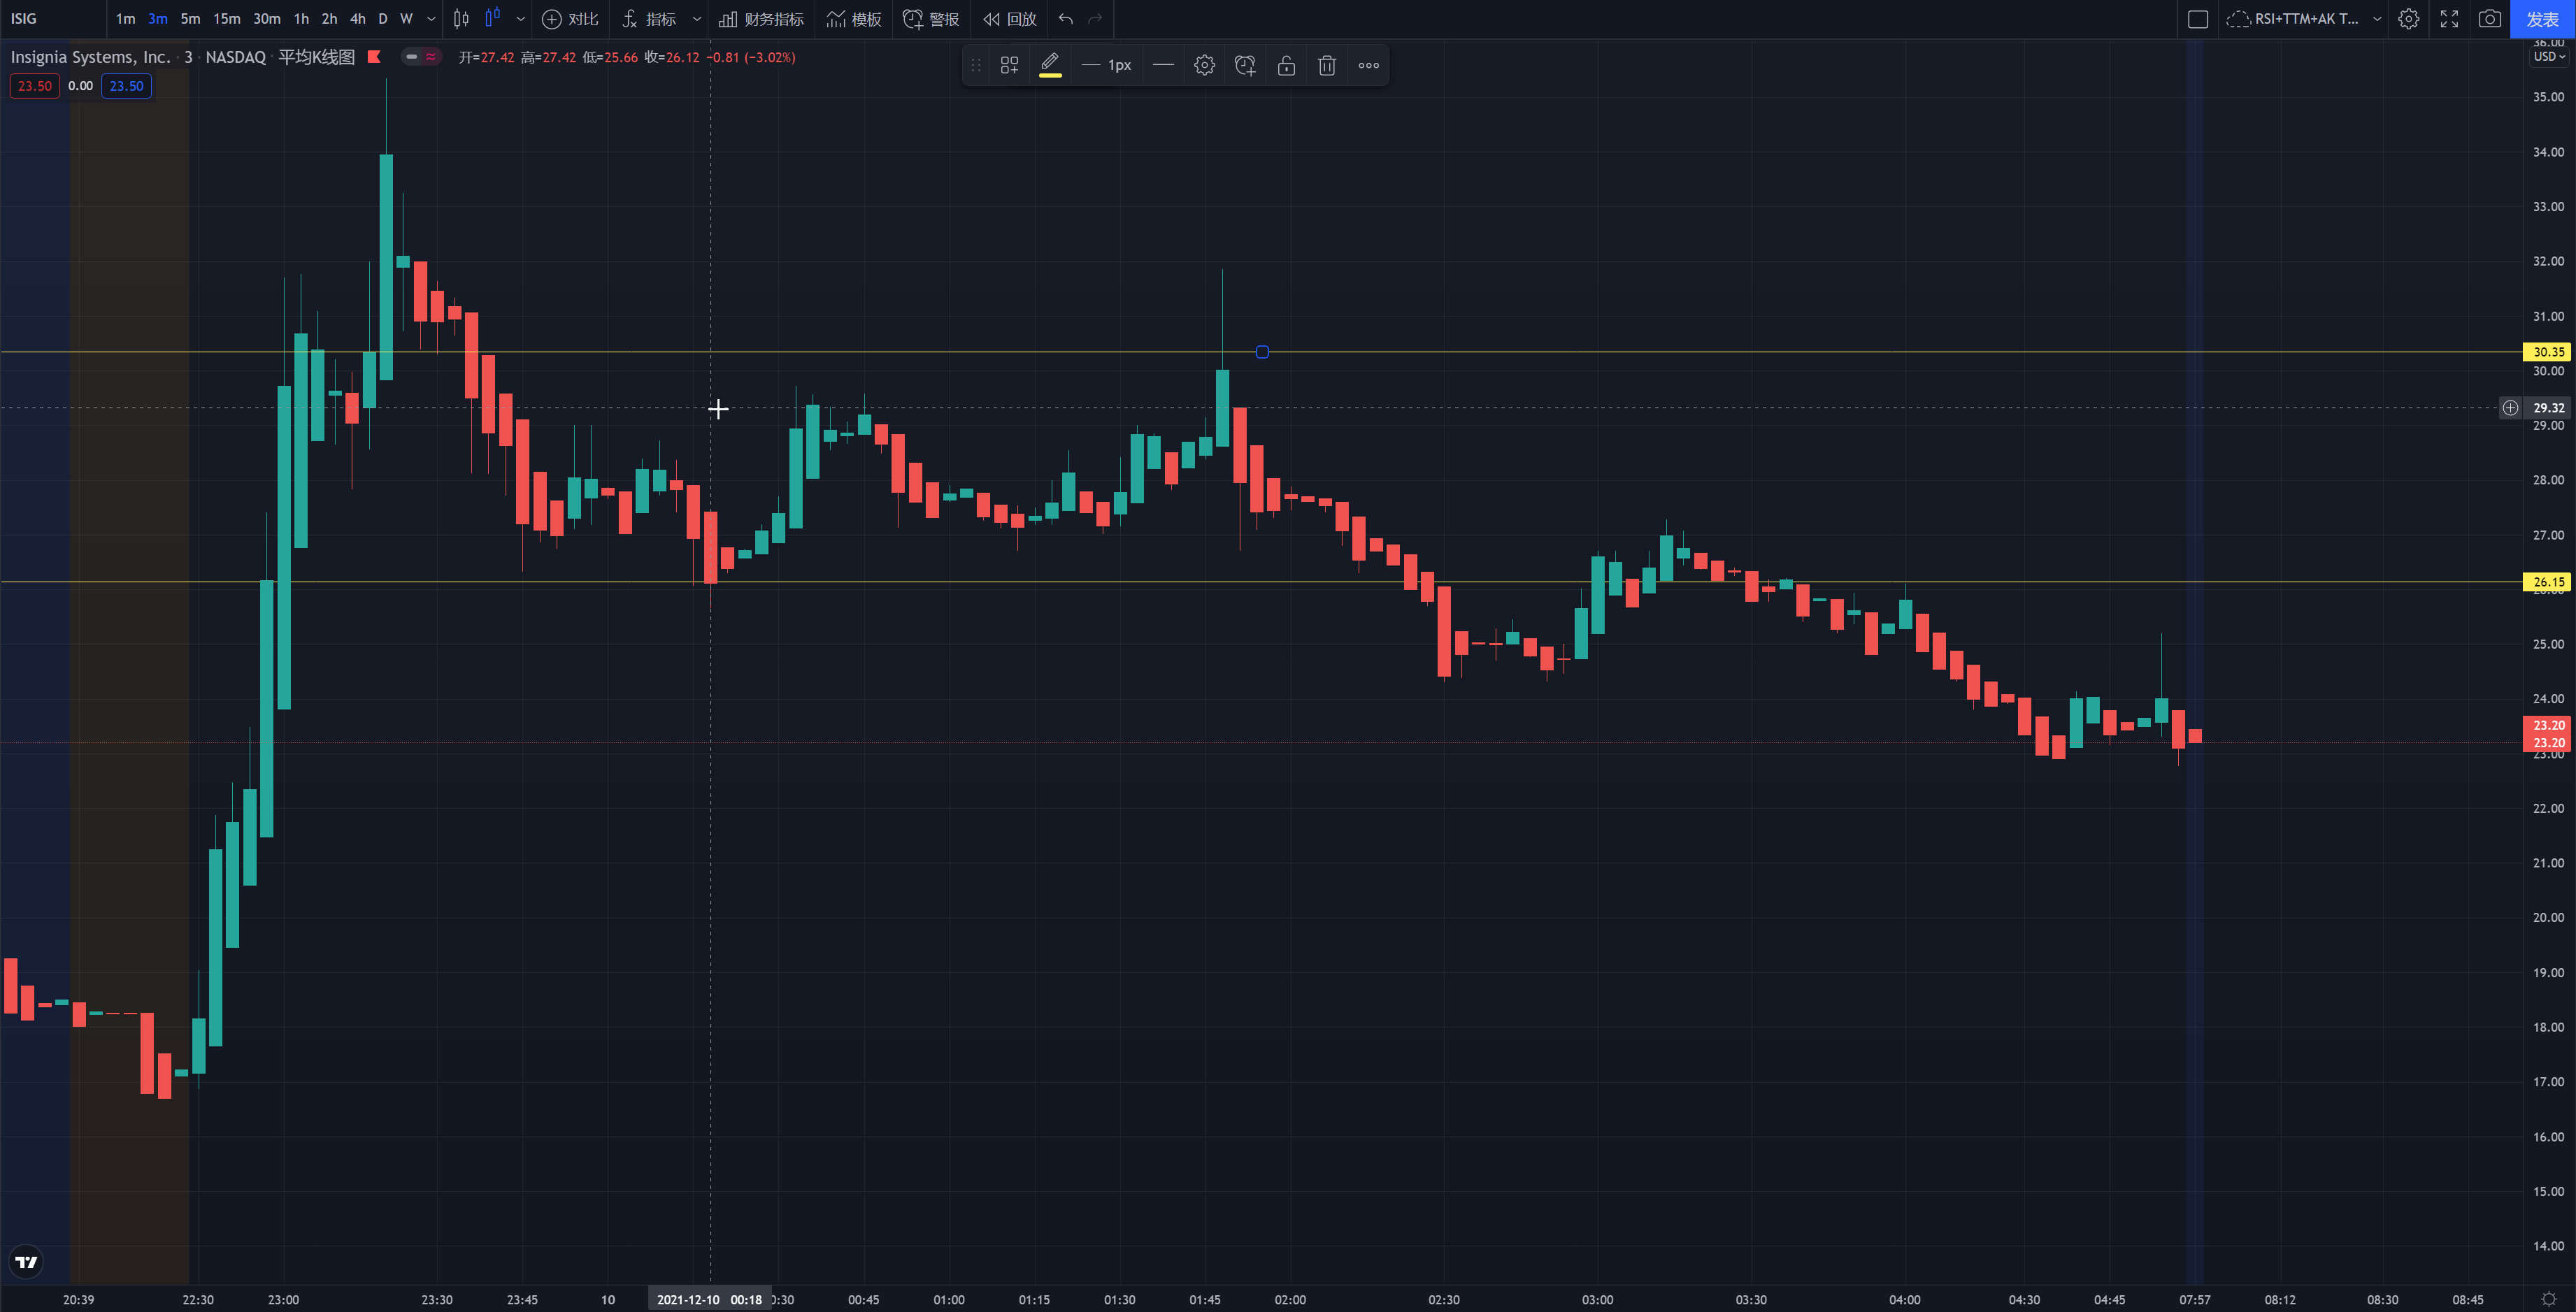Click the plus icon beside 29.32
The image size is (2576, 1312).
point(2510,408)
